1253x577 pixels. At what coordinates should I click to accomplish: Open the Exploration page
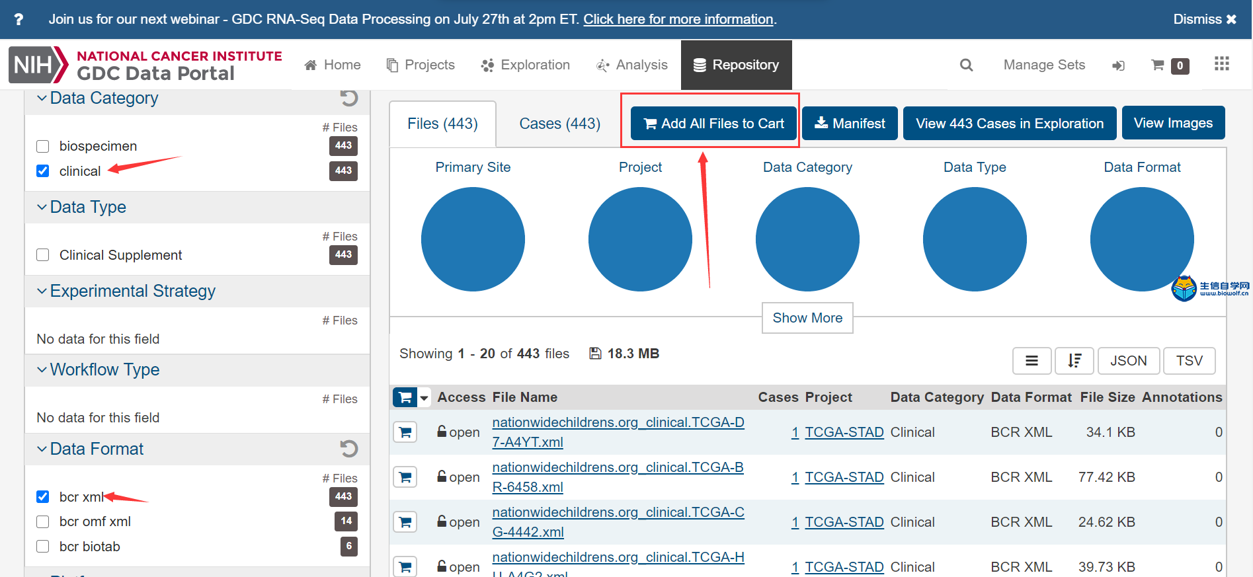coord(526,65)
